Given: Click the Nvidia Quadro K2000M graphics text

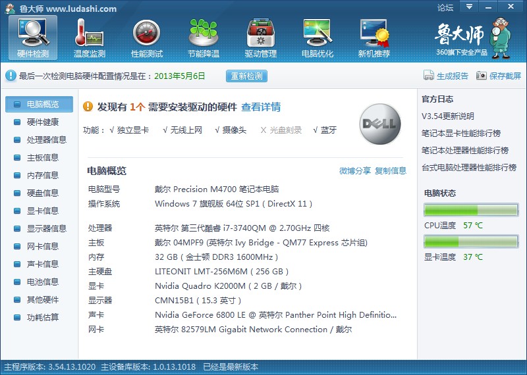Looking at the screenshot, I should coord(228,286).
